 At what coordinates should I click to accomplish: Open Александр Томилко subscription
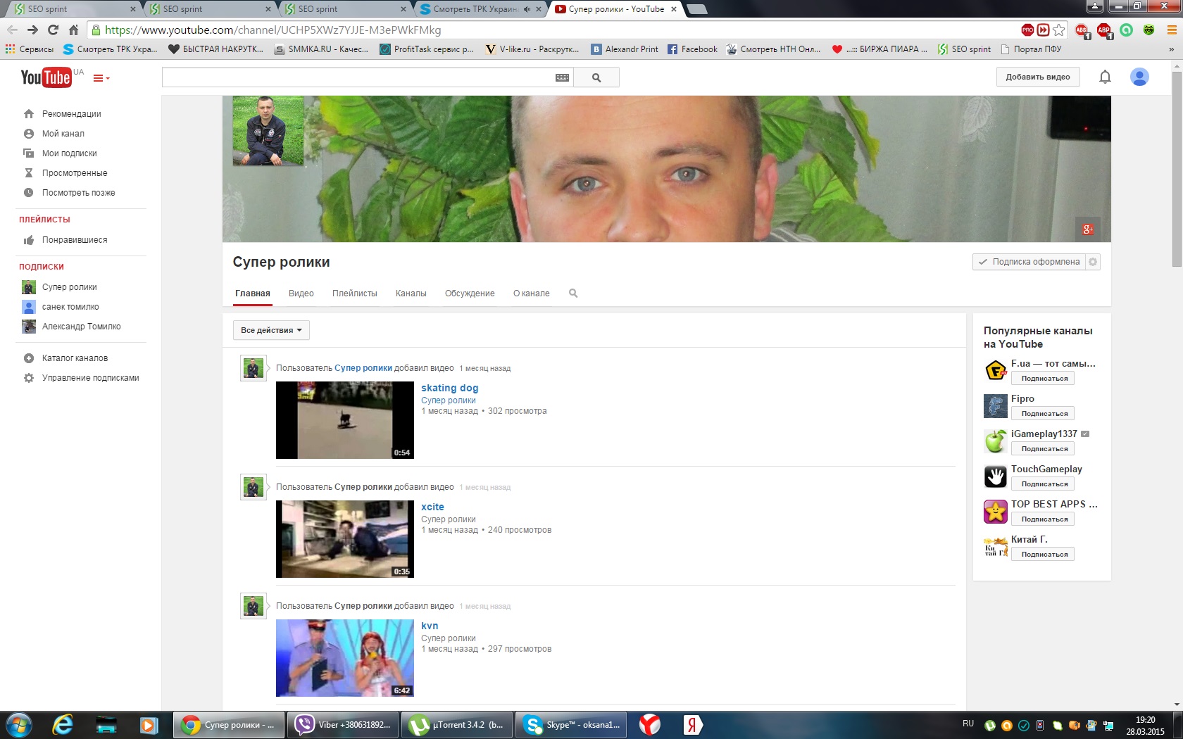click(x=81, y=327)
